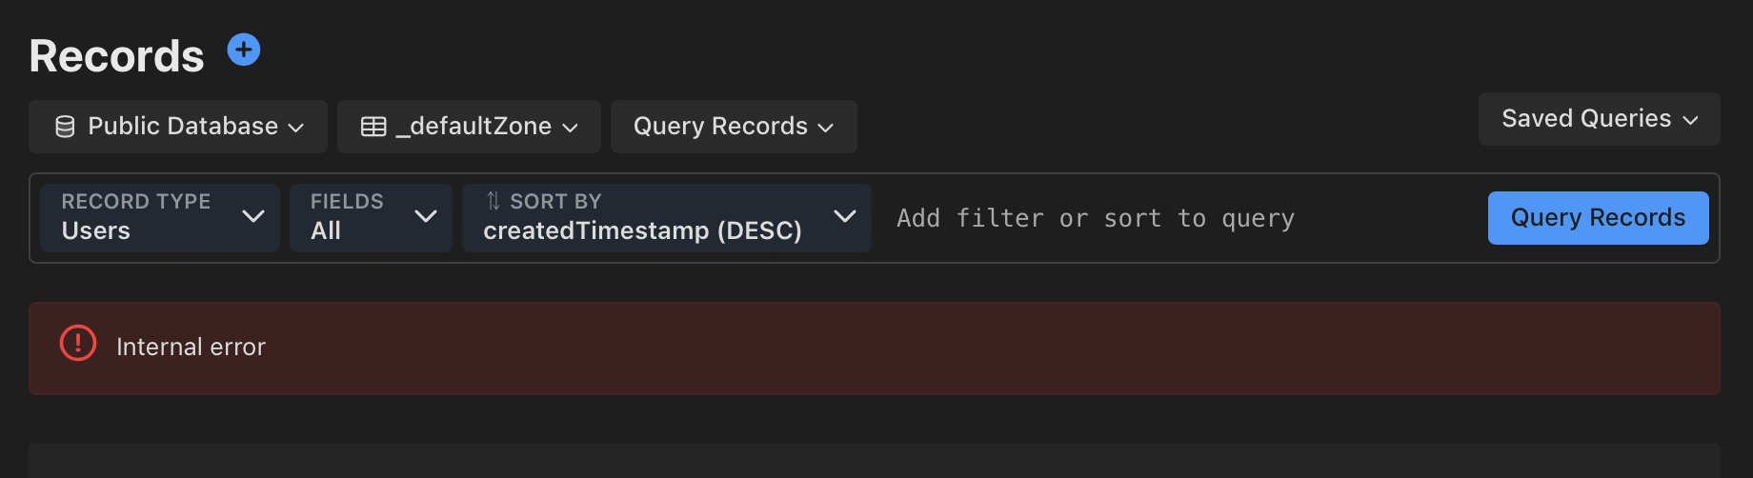
Task: Click the chevron on the Record Type filter
Action: (x=253, y=217)
